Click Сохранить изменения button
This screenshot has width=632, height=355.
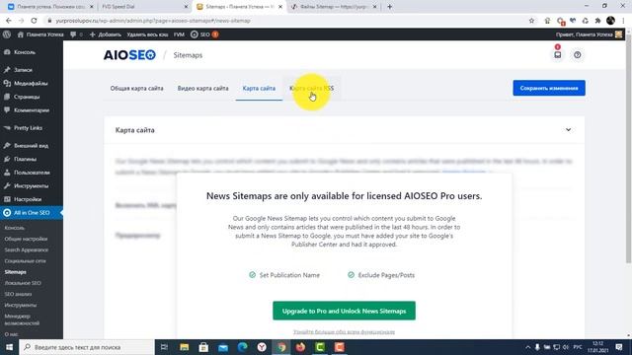(x=549, y=88)
